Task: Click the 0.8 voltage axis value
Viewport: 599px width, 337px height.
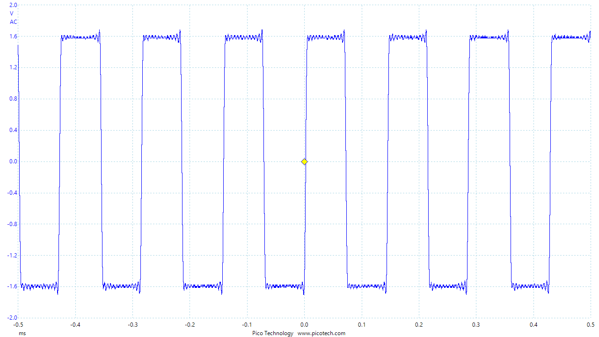Action: [x=13, y=99]
